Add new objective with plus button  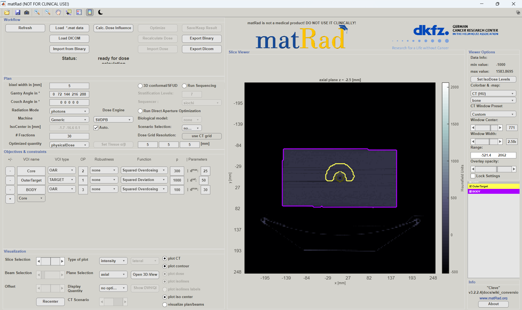point(10,199)
